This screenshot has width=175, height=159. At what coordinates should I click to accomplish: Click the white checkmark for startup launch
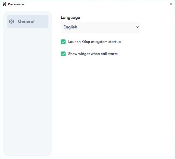point(63,42)
